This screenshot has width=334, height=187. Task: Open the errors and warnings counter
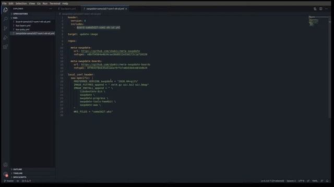[26, 181]
